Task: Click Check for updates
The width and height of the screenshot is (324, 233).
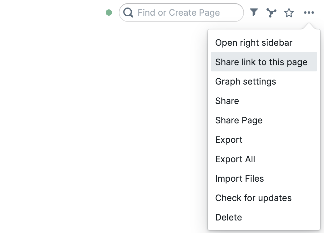Action: click(x=253, y=198)
